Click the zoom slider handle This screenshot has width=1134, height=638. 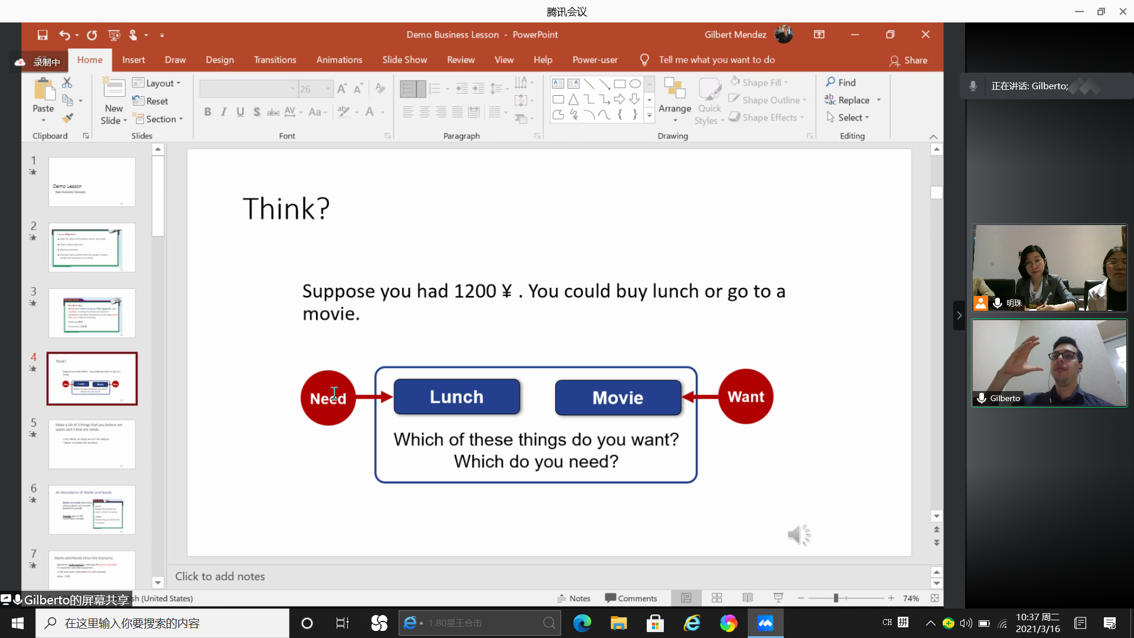click(836, 598)
